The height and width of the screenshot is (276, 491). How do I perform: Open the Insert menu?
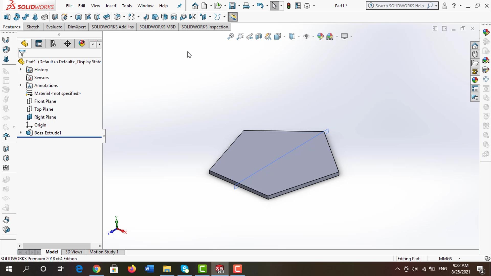click(x=111, y=6)
